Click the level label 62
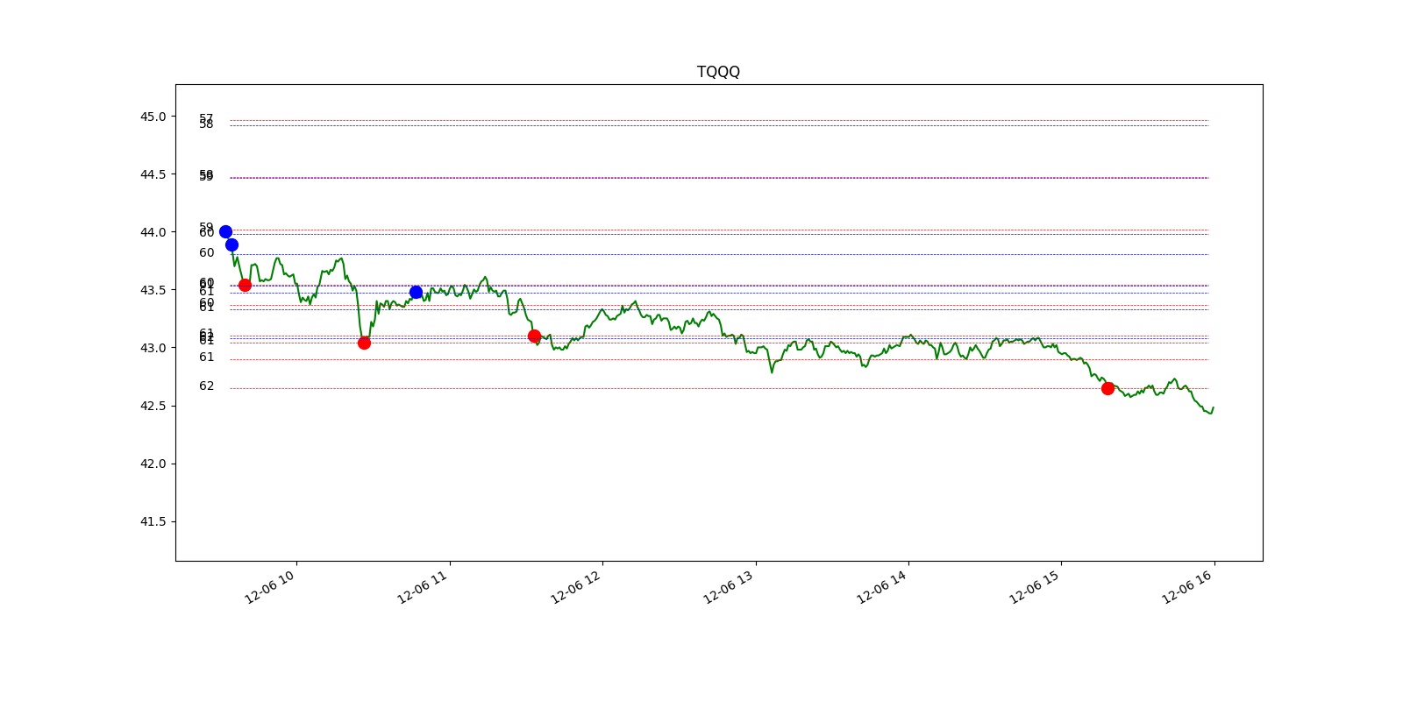This screenshot has height=701, width=1403. pyautogui.click(x=206, y=386)
